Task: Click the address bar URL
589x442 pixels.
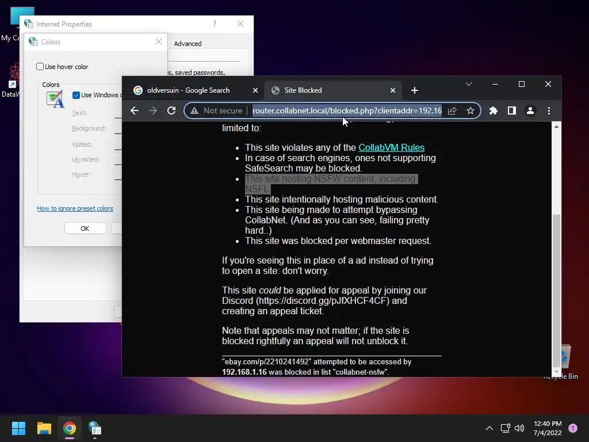Action: [x=347, y=110]
